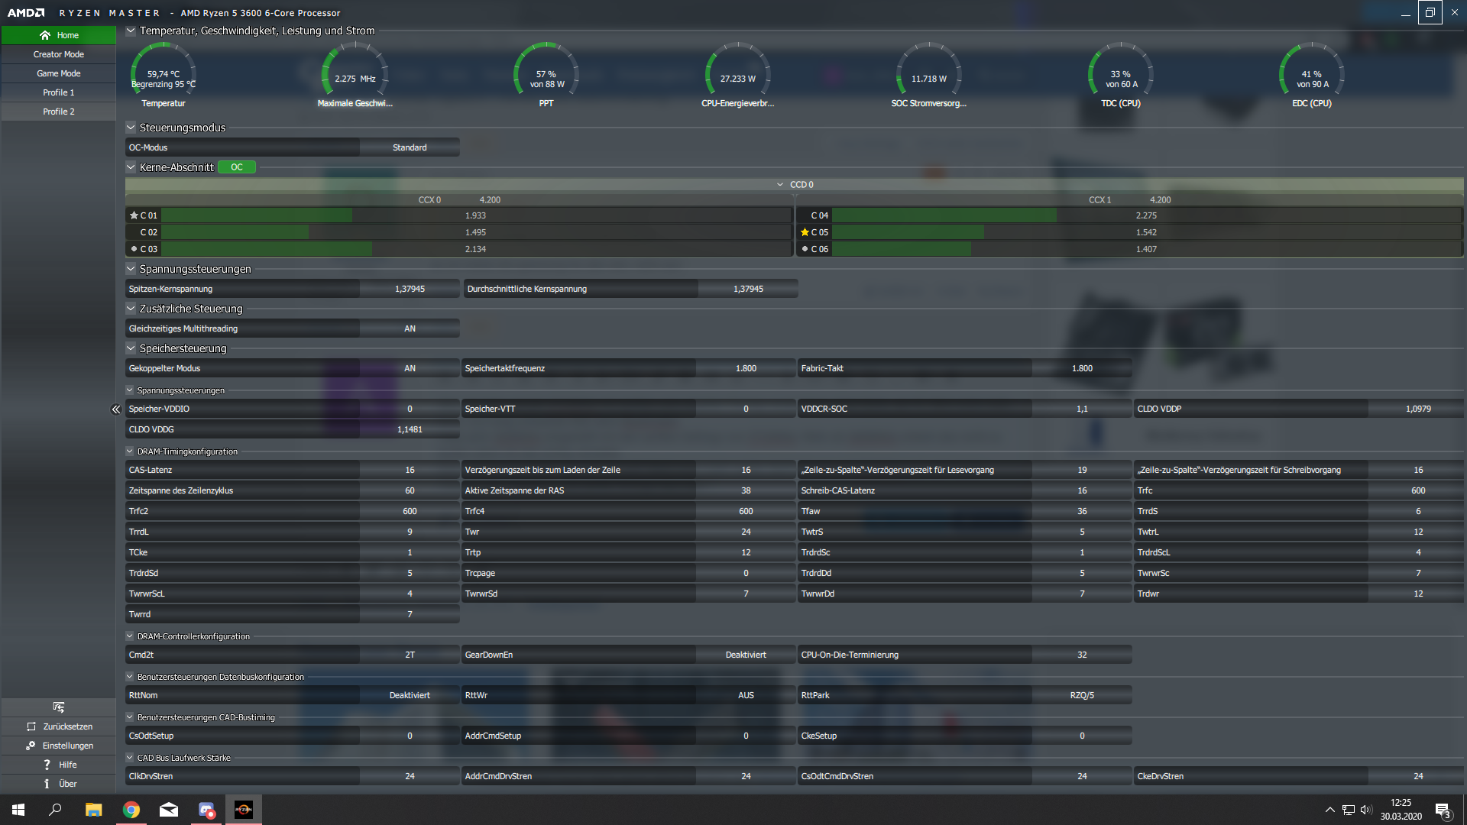
Task: Toggle the green OC badge in Kerne-Abschnitt
Action: [x=237, y=167]
